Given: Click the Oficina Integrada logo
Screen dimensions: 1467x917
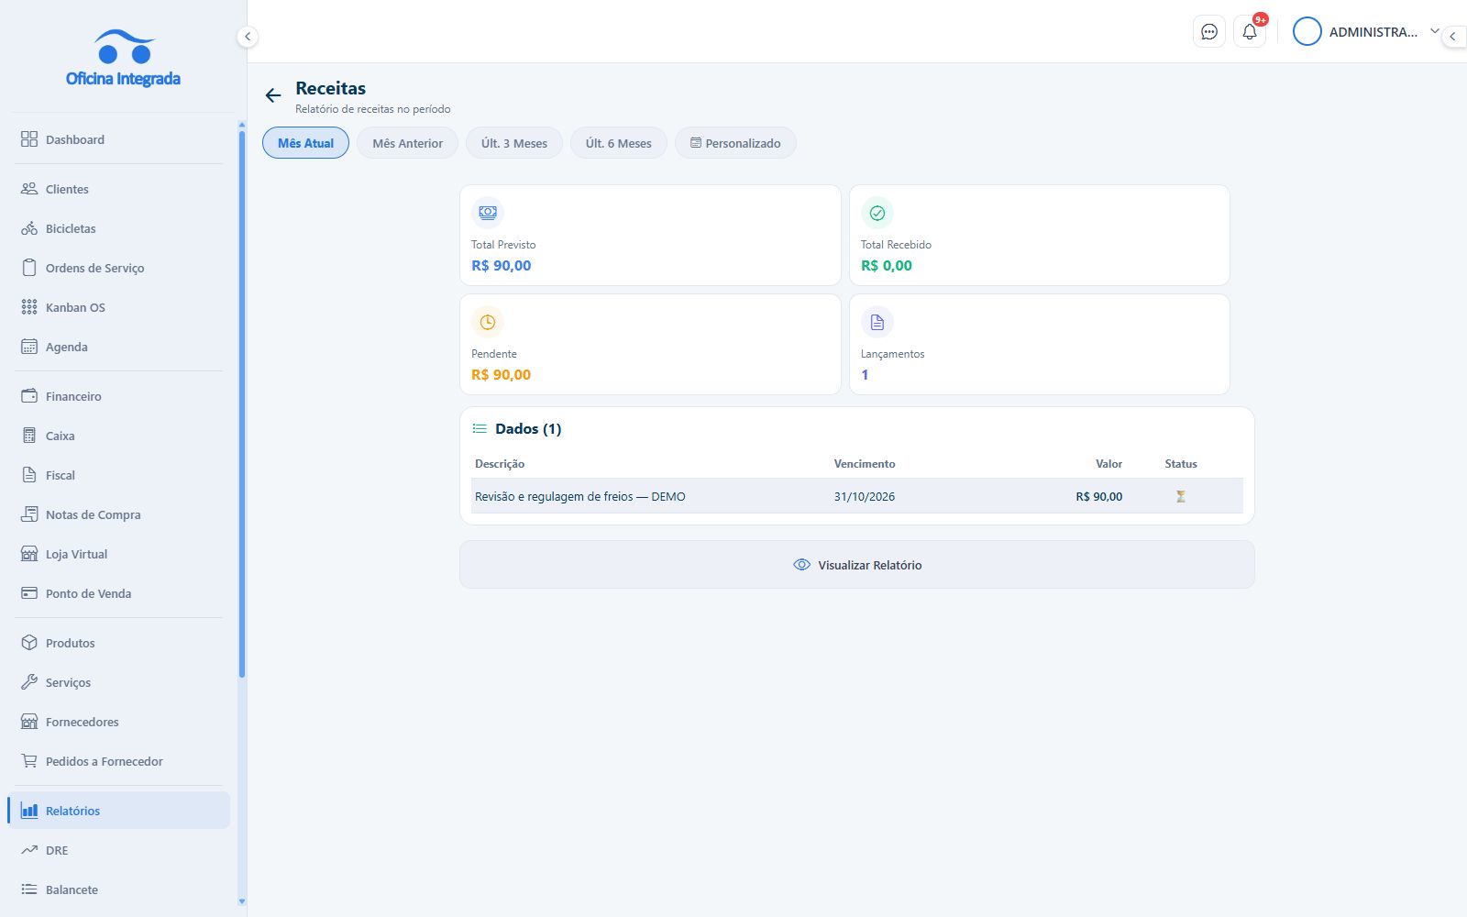Looking at the screenshot, I should coord(123,59).
